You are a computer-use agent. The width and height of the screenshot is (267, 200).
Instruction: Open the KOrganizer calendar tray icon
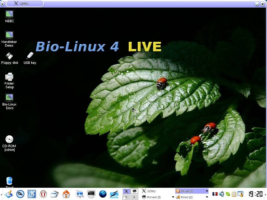(x=240, y=194)
